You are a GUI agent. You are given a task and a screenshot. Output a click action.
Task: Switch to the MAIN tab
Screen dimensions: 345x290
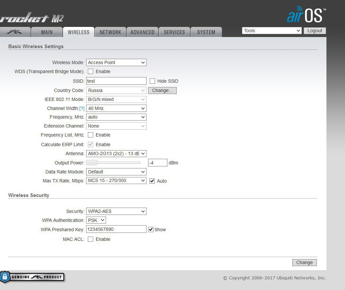coord(47,32)
